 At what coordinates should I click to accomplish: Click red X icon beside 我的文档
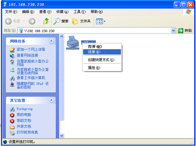click(x=12, y=121)
